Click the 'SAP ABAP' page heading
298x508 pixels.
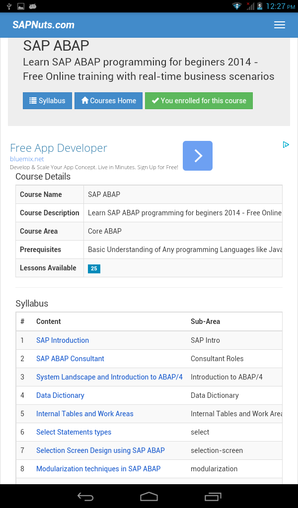[56, 46]
